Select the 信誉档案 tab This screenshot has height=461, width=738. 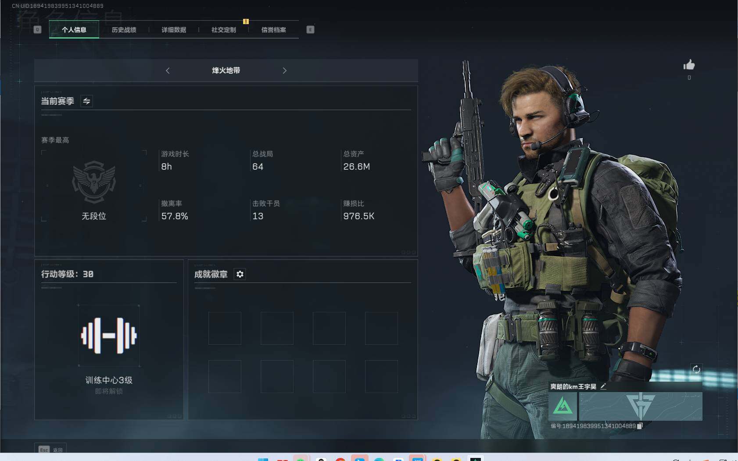click(x=274, y=30)
